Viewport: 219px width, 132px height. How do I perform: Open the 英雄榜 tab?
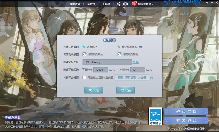91,4
